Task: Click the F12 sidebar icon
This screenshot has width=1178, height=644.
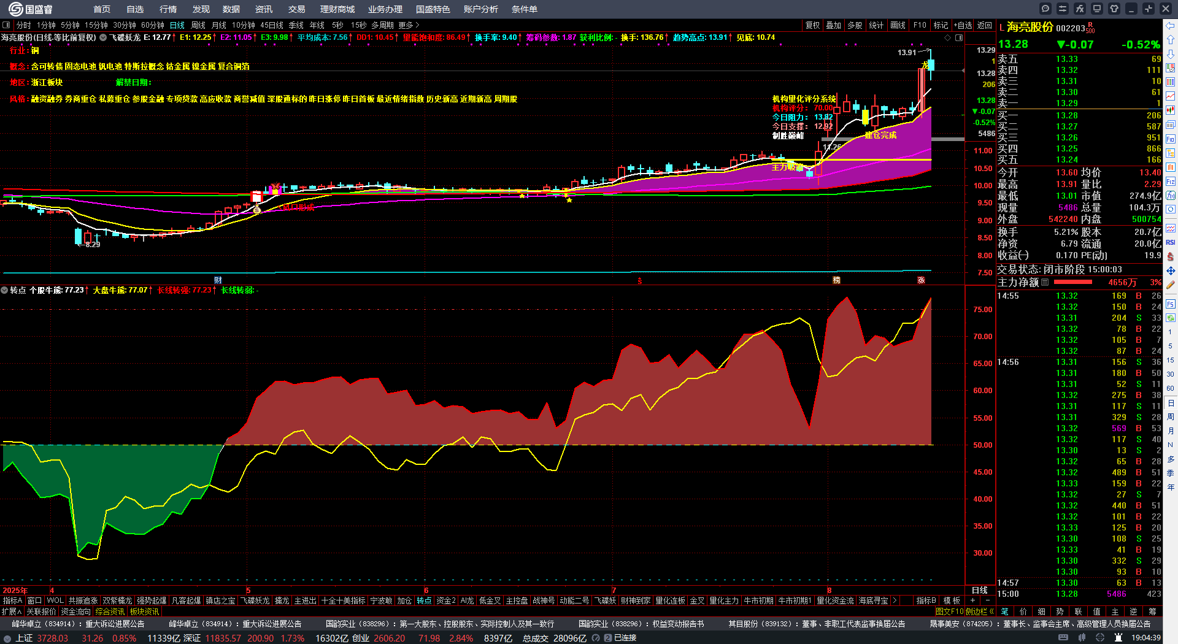Action: [x=1171, y=182]
